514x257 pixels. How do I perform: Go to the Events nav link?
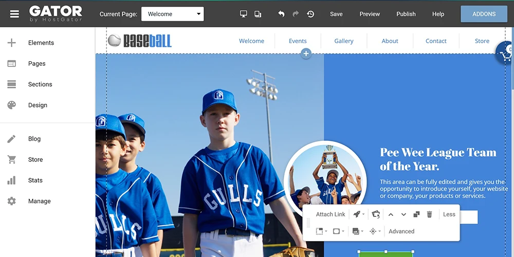[298, 41]
